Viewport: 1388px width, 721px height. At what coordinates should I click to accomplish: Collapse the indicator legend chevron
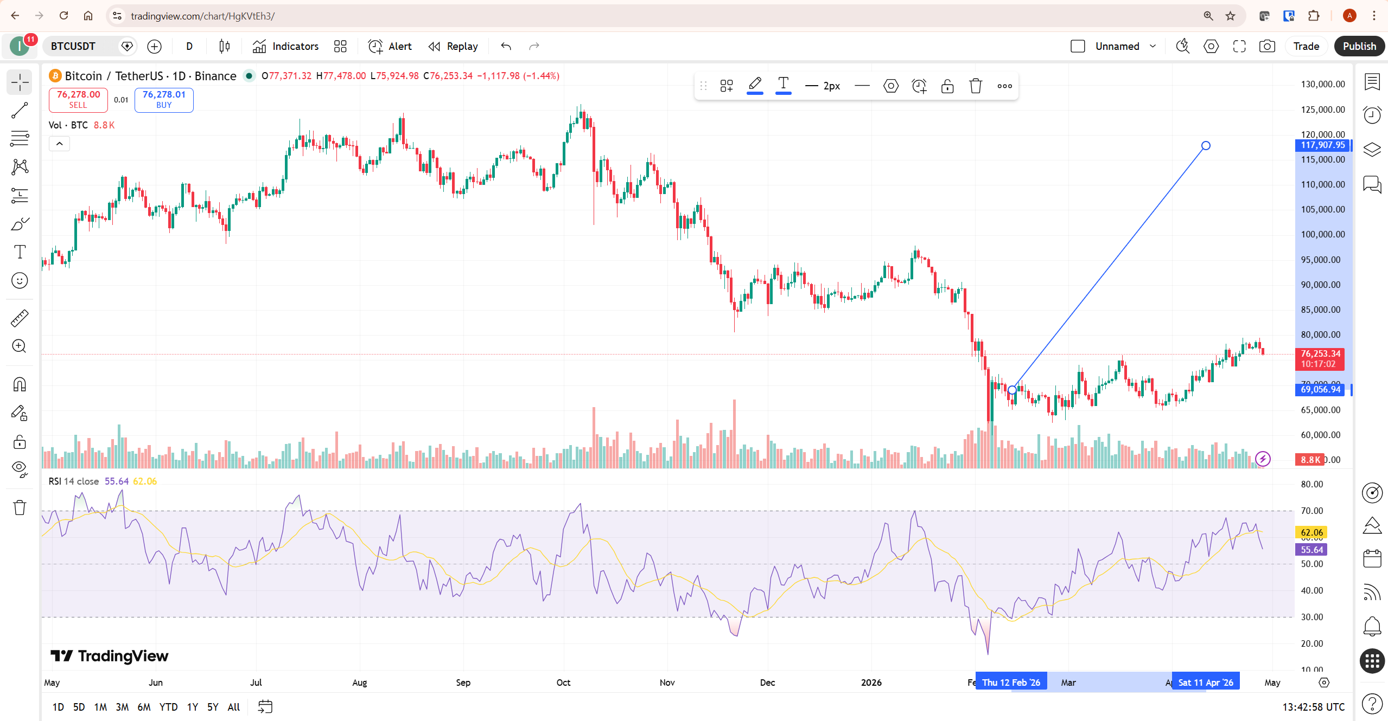60,144
